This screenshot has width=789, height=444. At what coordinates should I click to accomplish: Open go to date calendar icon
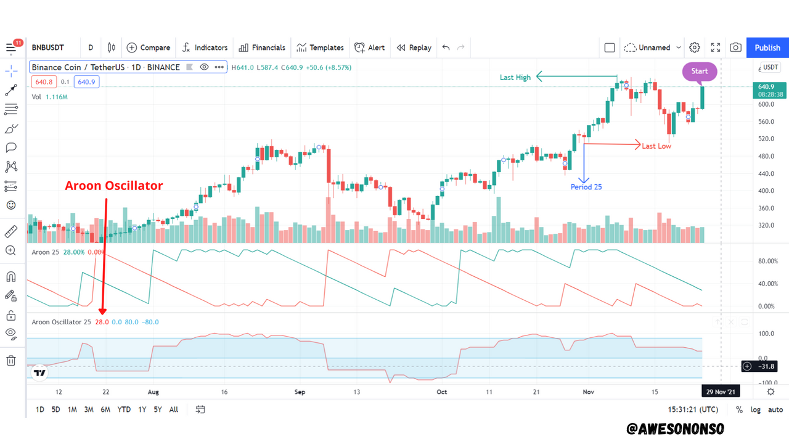(200, 409)
